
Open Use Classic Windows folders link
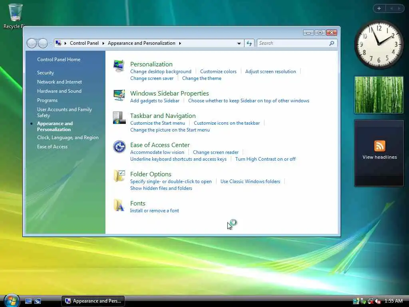point(250,181)
